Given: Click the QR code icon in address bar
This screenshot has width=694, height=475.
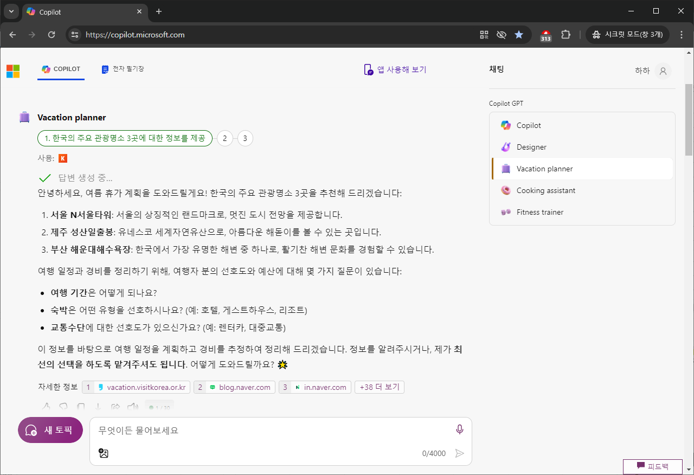Looking at the screenshot, I should click(484, 35).
